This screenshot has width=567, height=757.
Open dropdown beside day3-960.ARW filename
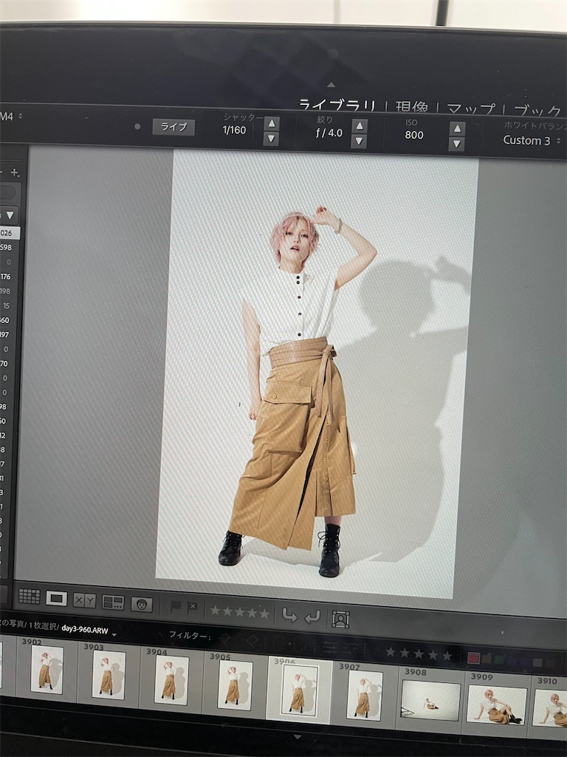114,634
